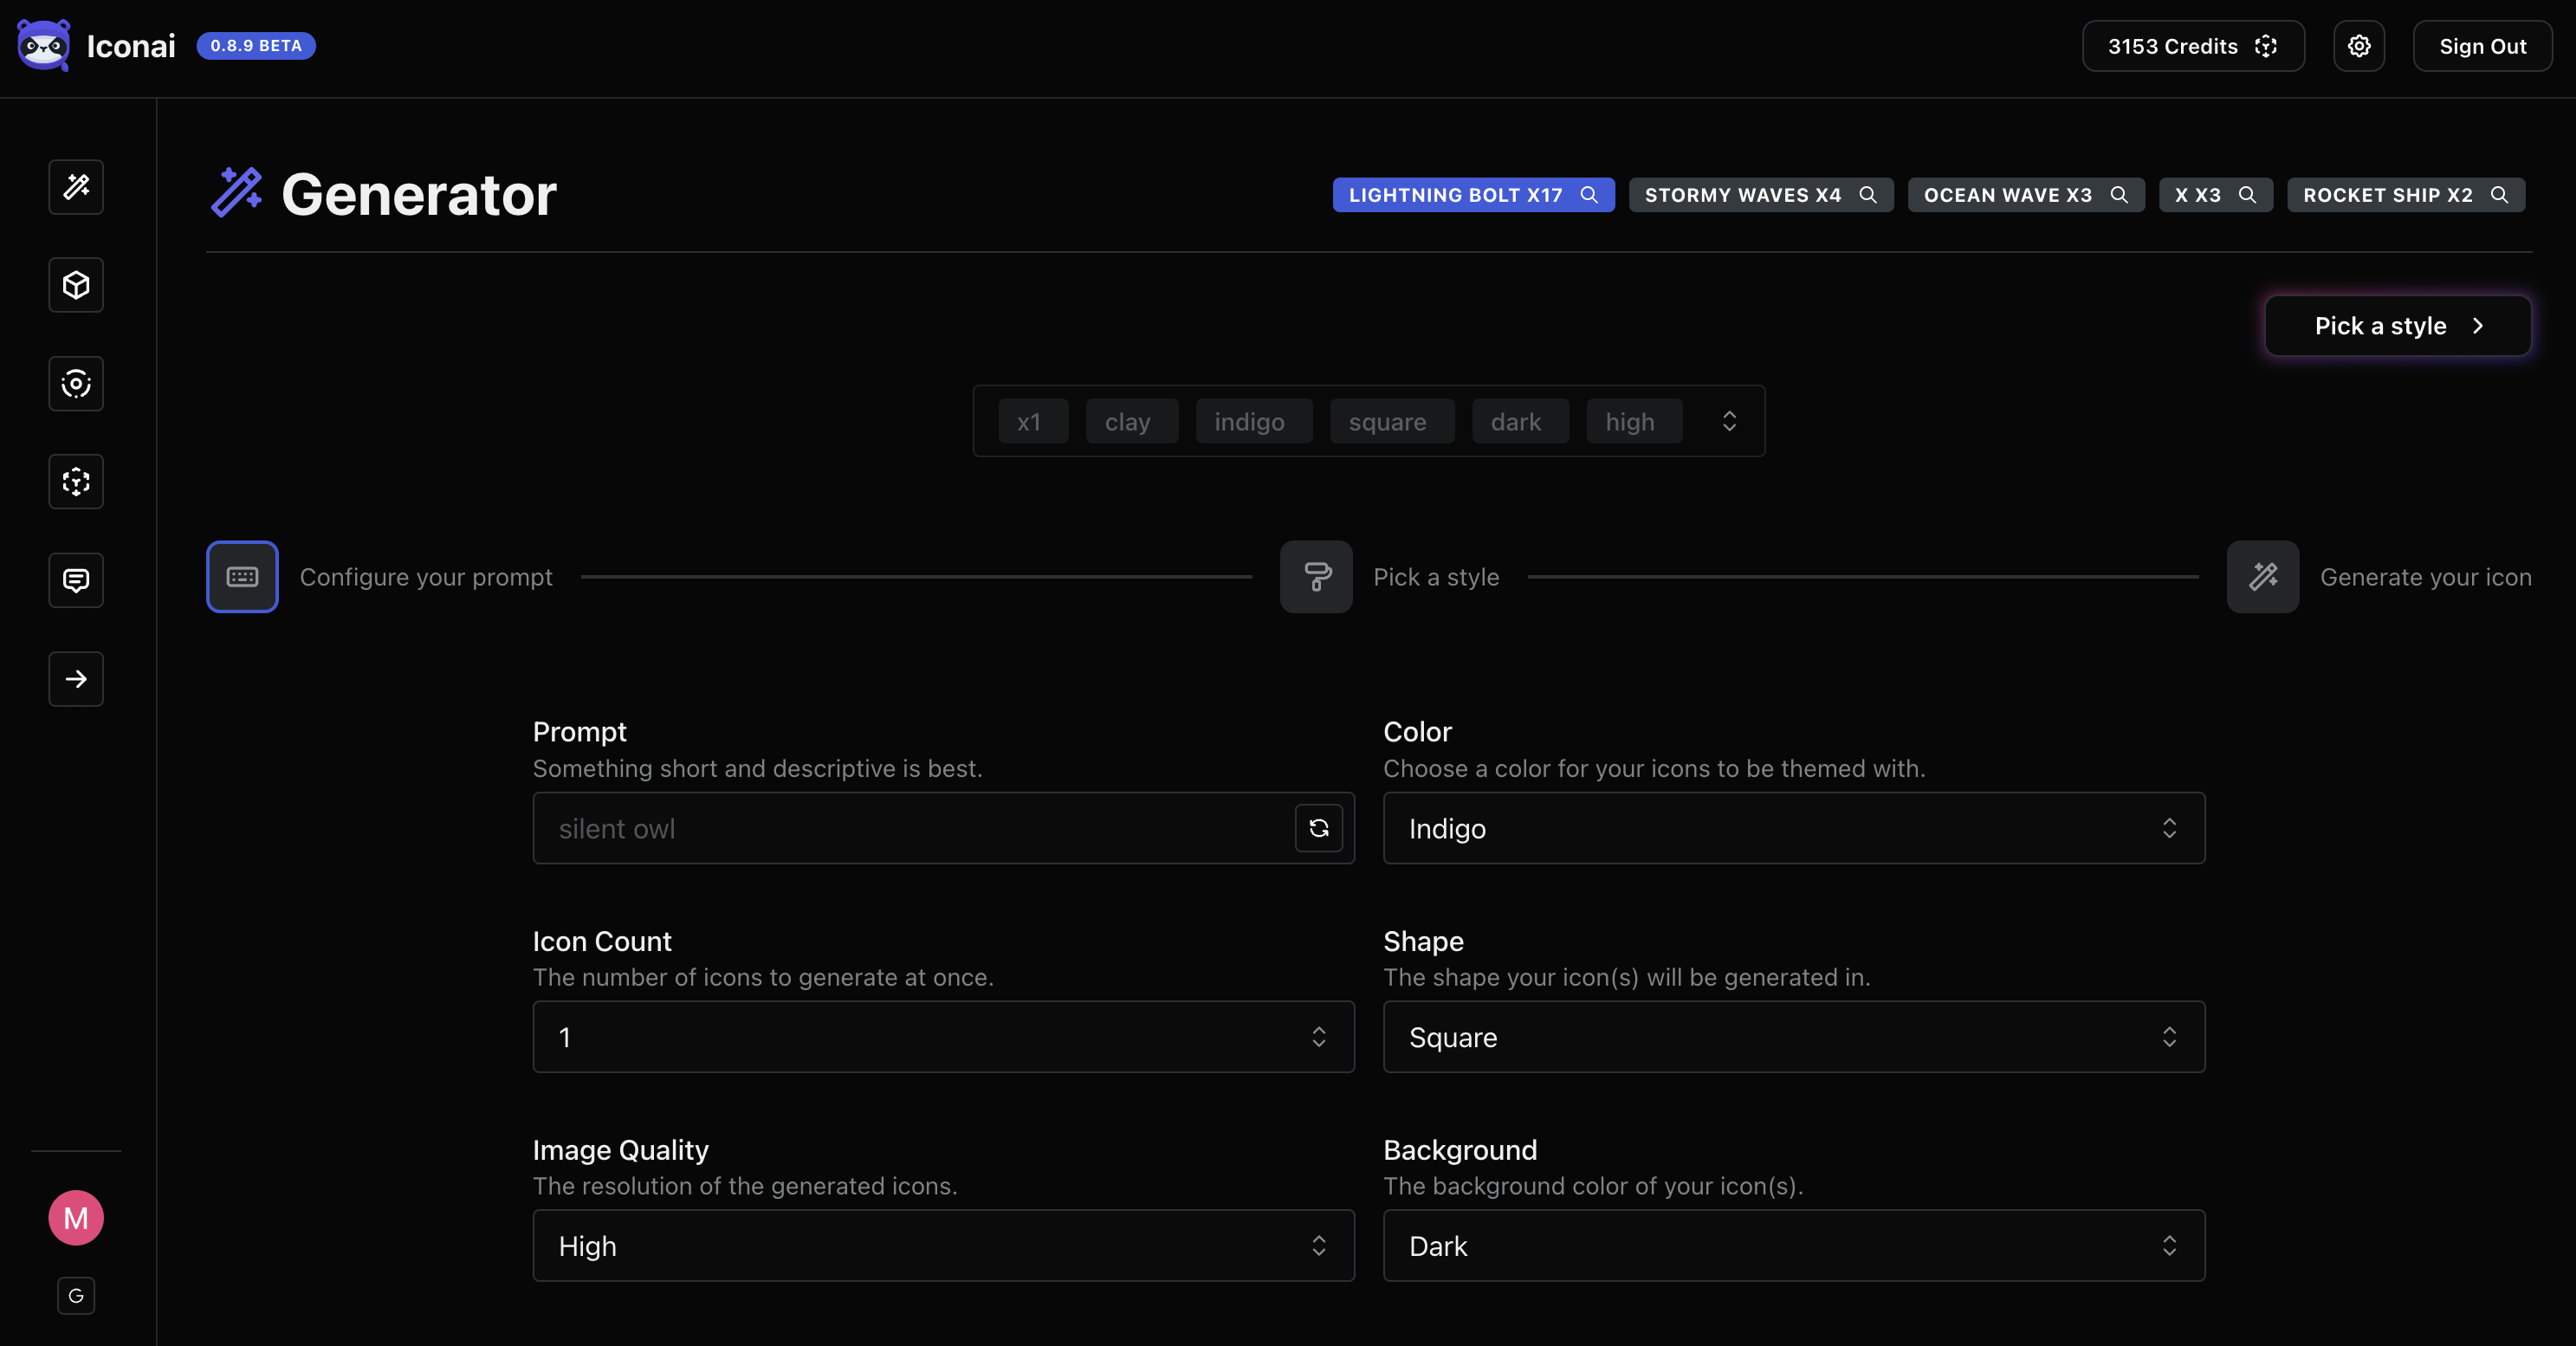The height and width of the screenshot is (1346, 2576).
Task: Open the magic wand generator sidebar icon
Action: [x=76, y=187]
